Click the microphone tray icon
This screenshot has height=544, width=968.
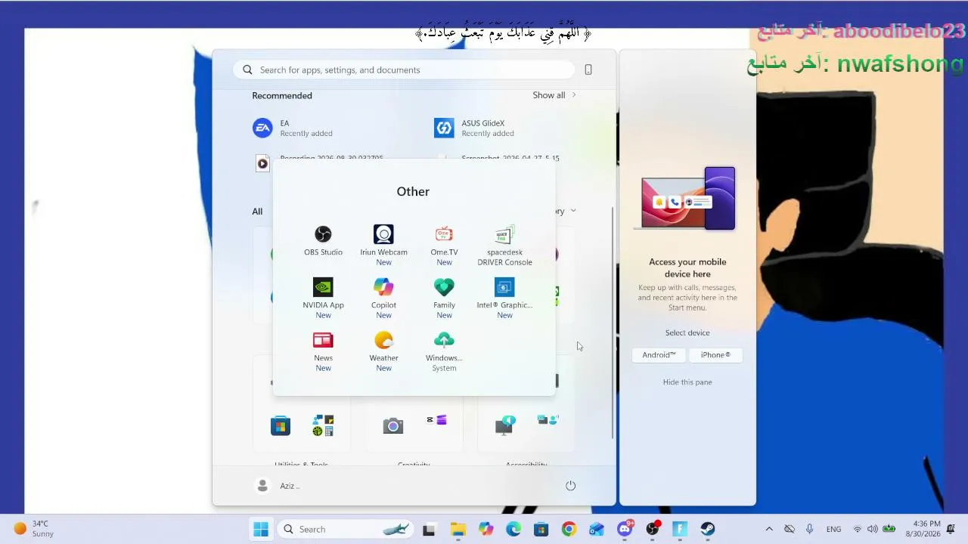pos(809,529)
